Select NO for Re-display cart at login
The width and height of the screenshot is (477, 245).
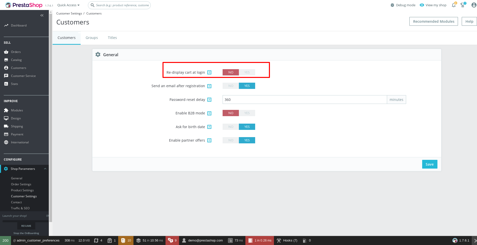pos(231,72)
